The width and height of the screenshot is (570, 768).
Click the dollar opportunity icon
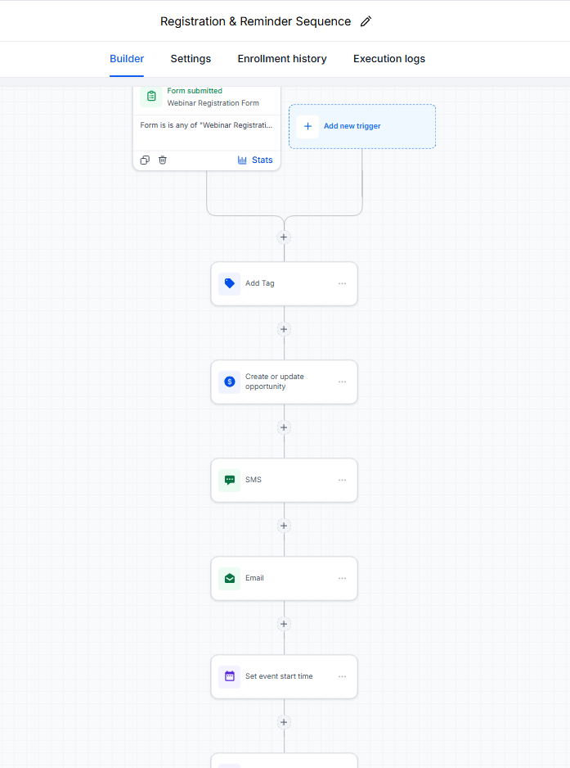tap(230, 382)
